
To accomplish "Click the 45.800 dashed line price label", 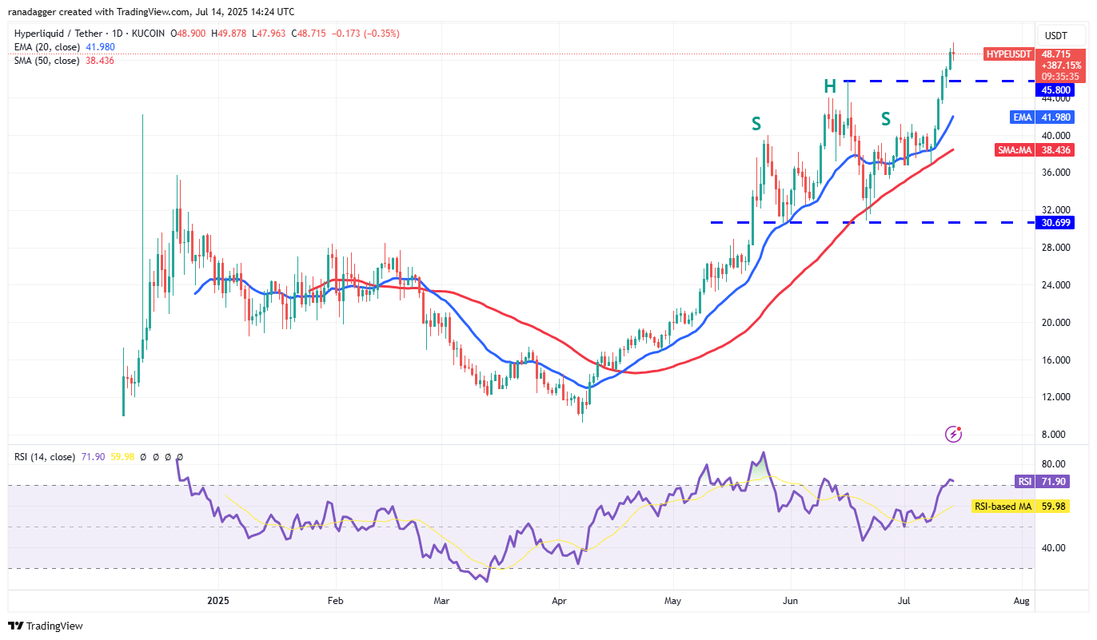I will [x=1054, y=90].
